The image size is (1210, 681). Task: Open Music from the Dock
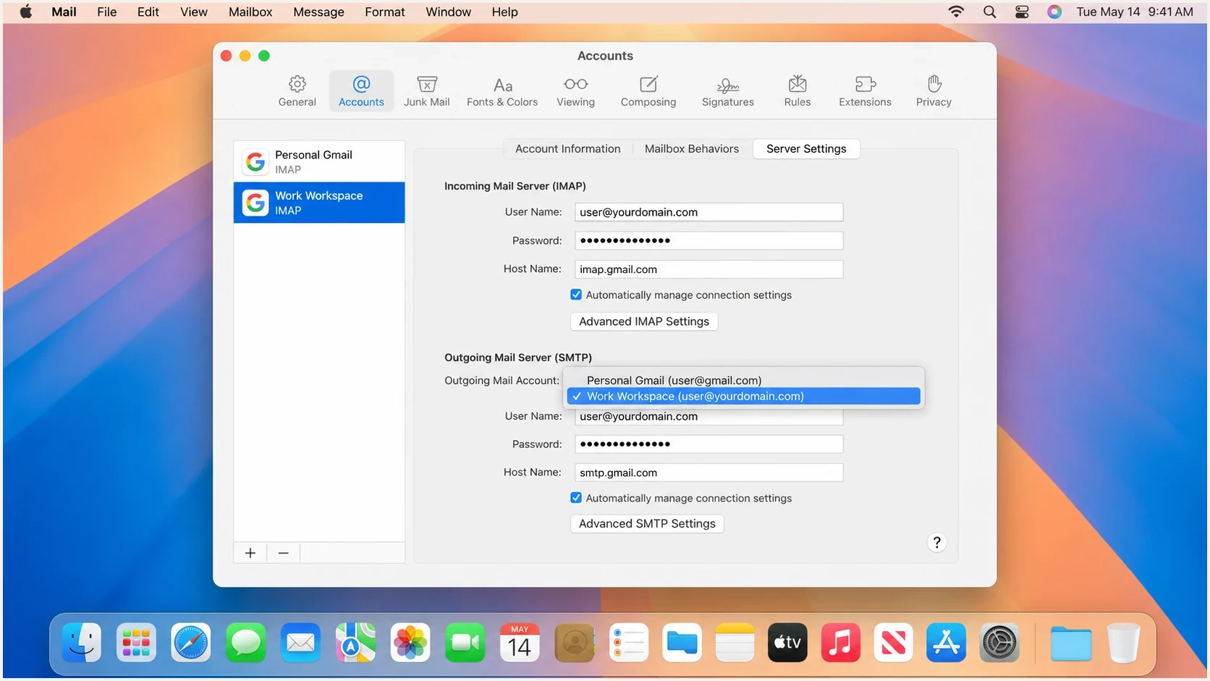coord(840,643)
